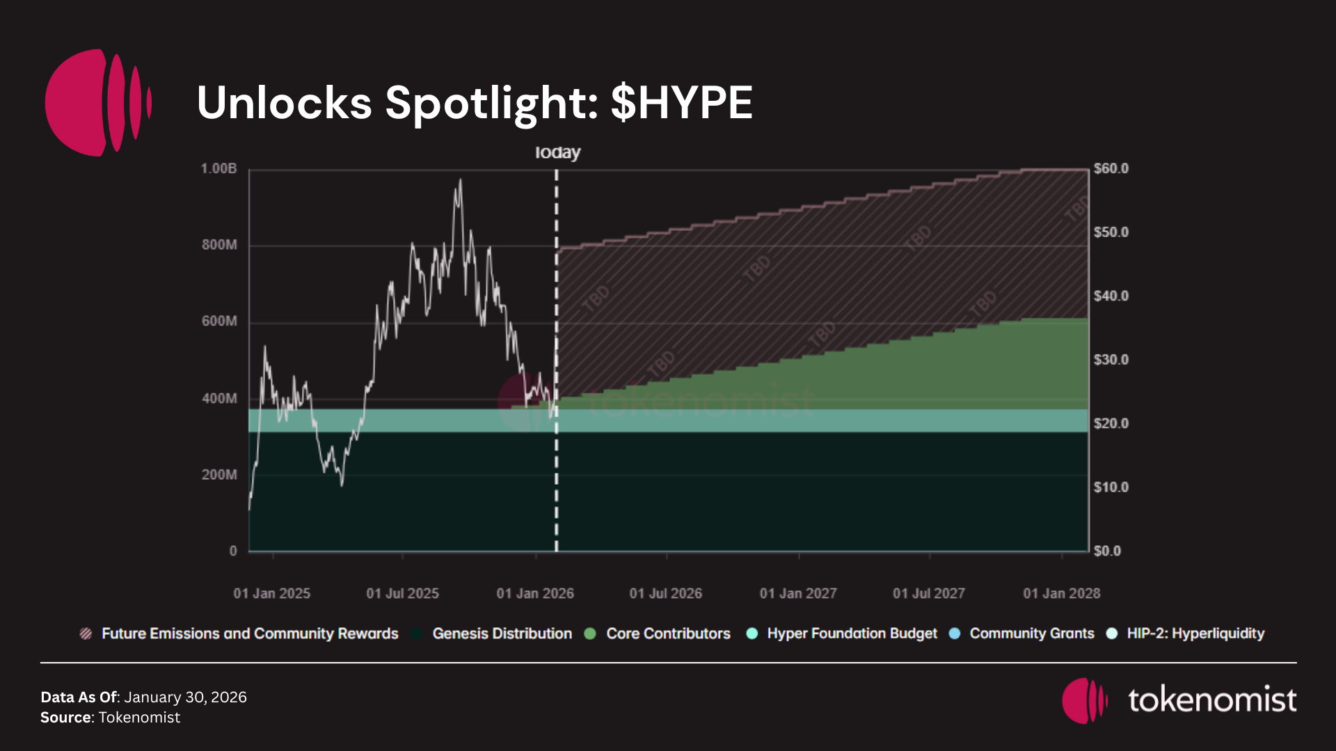Click the 01 Jan 2028 axis label
Screen dimensions: 1336x751
pos(1061,593)
